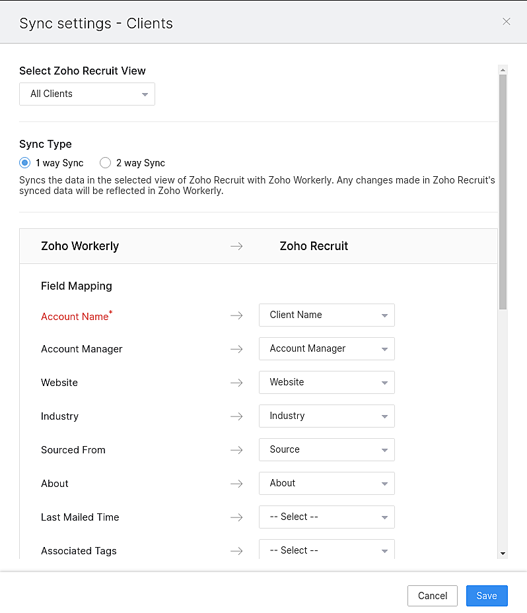Viewport: 527px width, 613px height.
Task: Click the Associated Tags label
Action: click(x=79, y=551)
